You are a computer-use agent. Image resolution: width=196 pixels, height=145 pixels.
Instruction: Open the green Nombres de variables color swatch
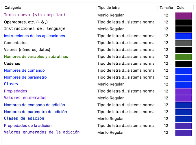183,57
